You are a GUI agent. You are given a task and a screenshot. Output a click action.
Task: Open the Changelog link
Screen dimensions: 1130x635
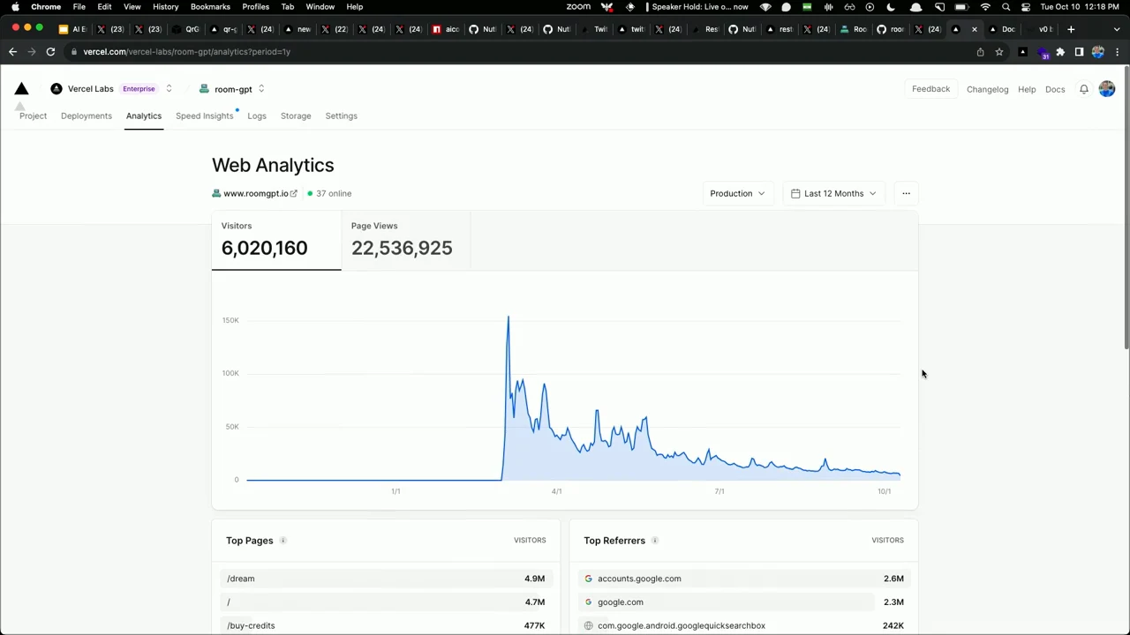pos(987,89)
